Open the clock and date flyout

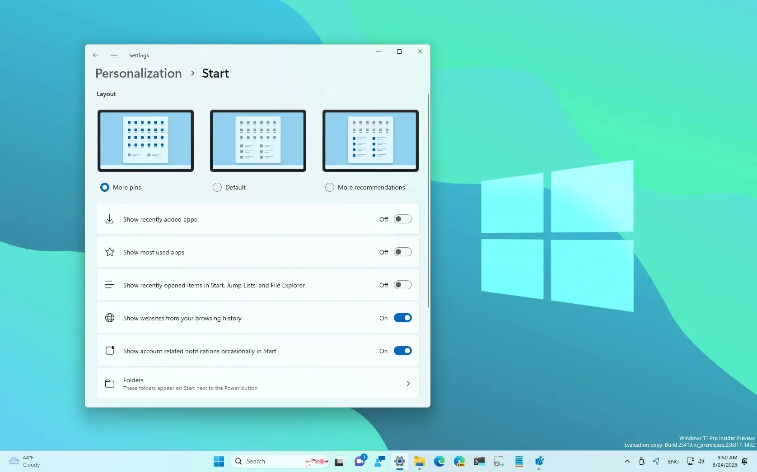click(725, 461)
